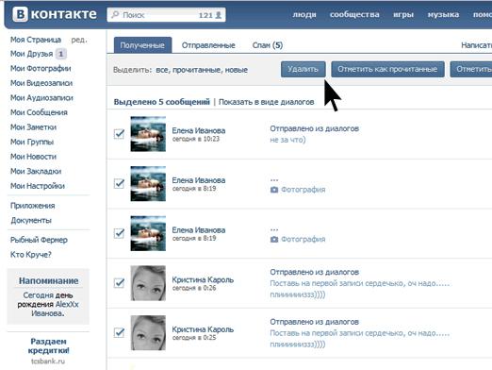Open сообщества in top navigation

point(354,14)
